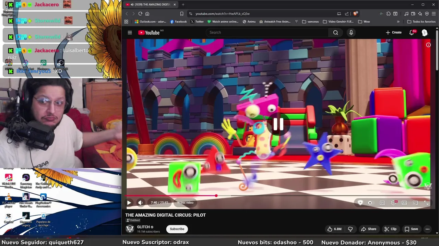The height and width of the screenshot is (246, 439).
Task: Open the bookmarks apps grid icon
Action: click(126, 22)
